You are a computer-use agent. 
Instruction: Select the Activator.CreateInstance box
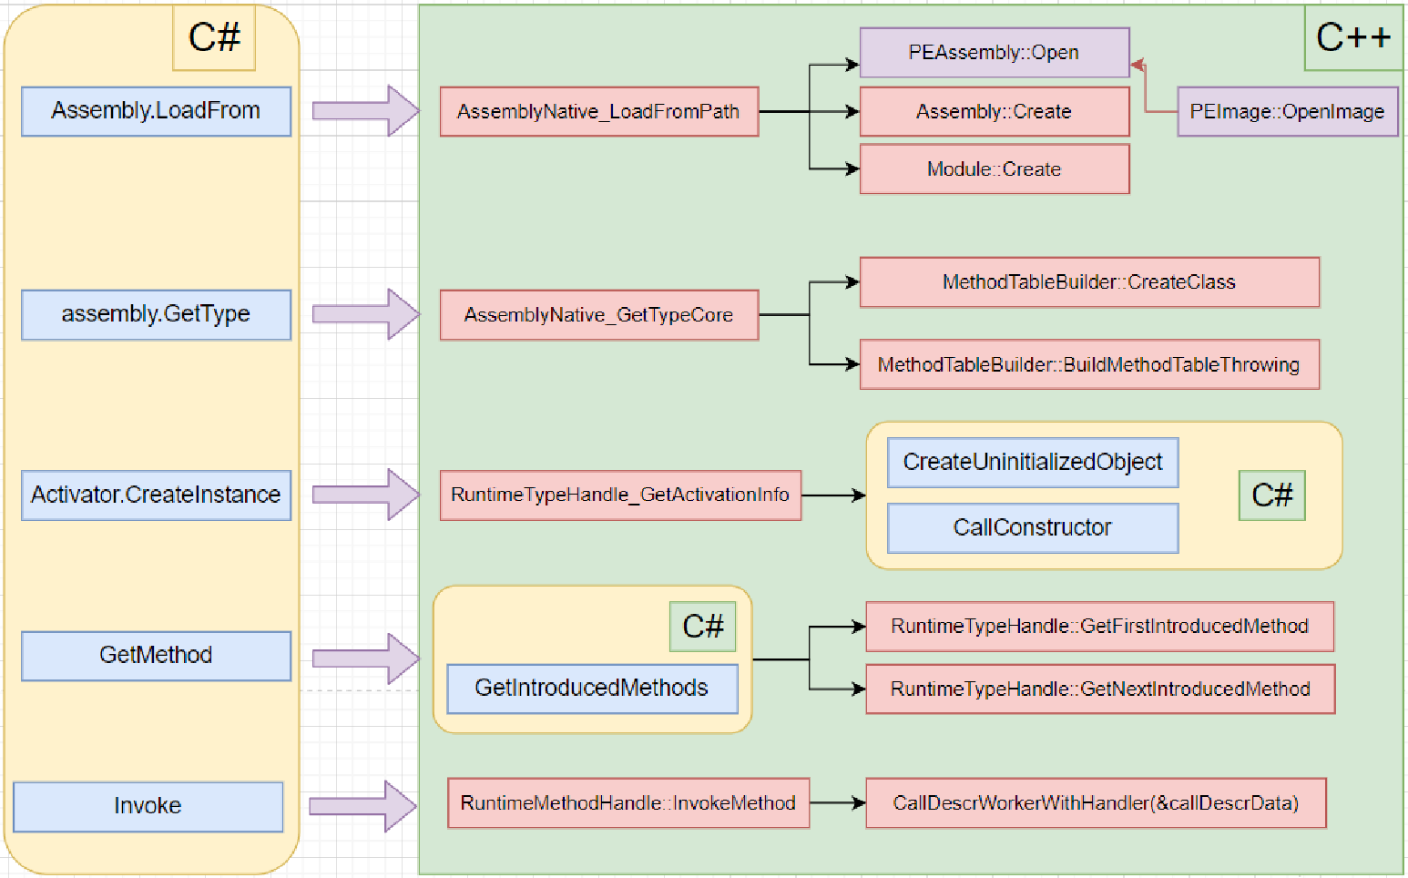[x=156, y=495]
